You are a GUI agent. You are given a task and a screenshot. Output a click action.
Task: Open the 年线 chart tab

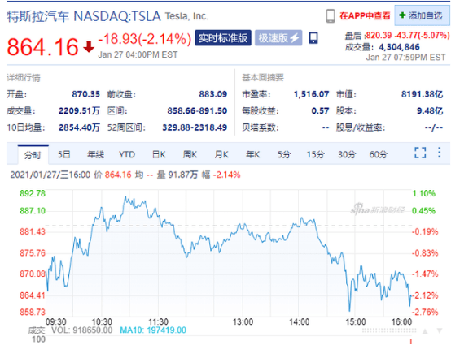95,154
